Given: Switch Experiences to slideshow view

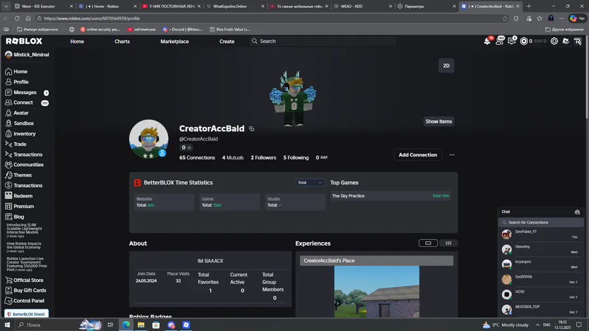Looking at the screenshot, I should [x=428, y=243].
